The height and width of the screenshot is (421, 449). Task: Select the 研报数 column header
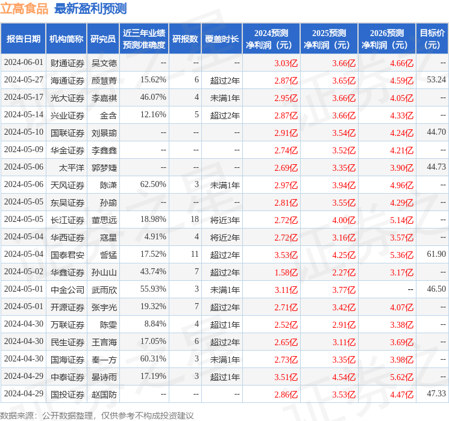click(x=185, y=39)
